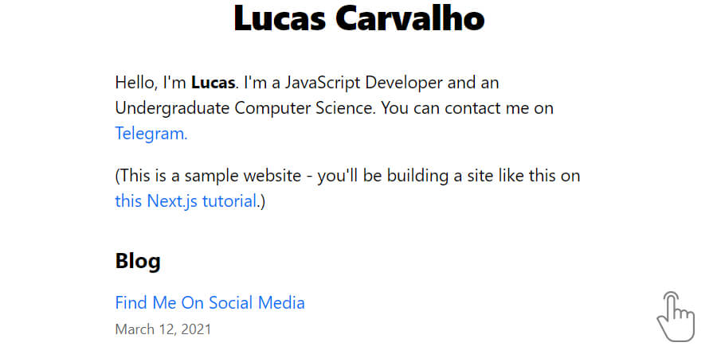Screen dimensions: 717x358
Task: Click the 'Undergraduate Computer Science' text
Action: [x=245, y=109]
